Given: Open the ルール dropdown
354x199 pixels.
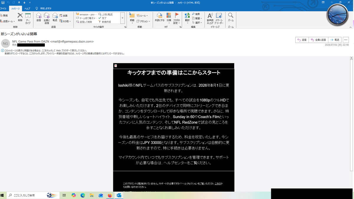Looking at the screenshot, I should coord(142,16).
